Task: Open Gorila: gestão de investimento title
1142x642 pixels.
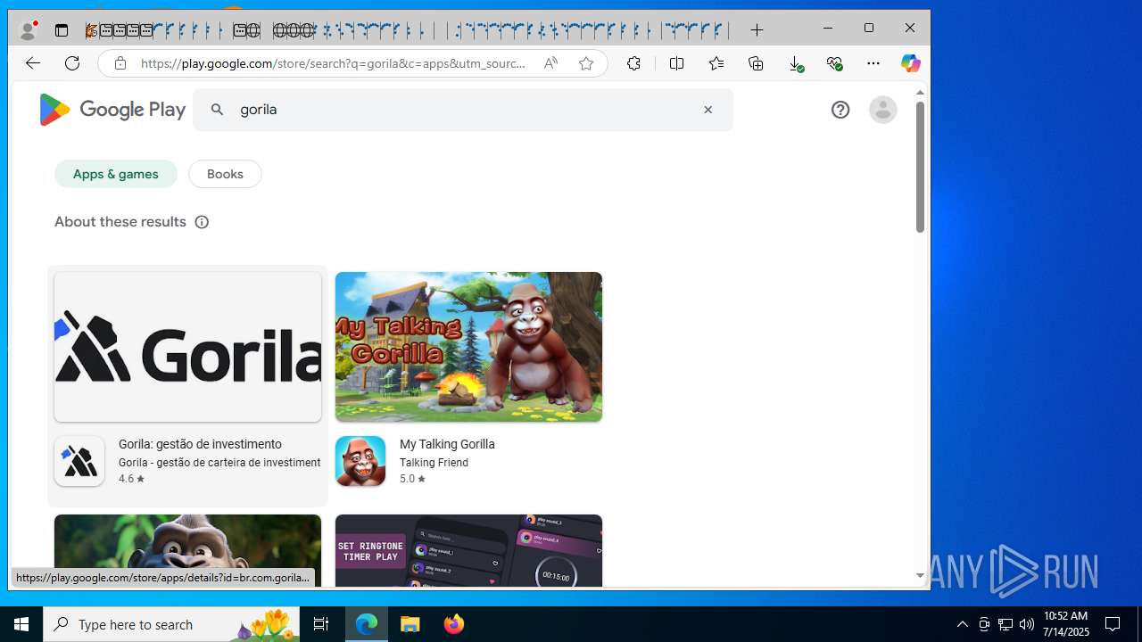Action: [x=200, y=444]
